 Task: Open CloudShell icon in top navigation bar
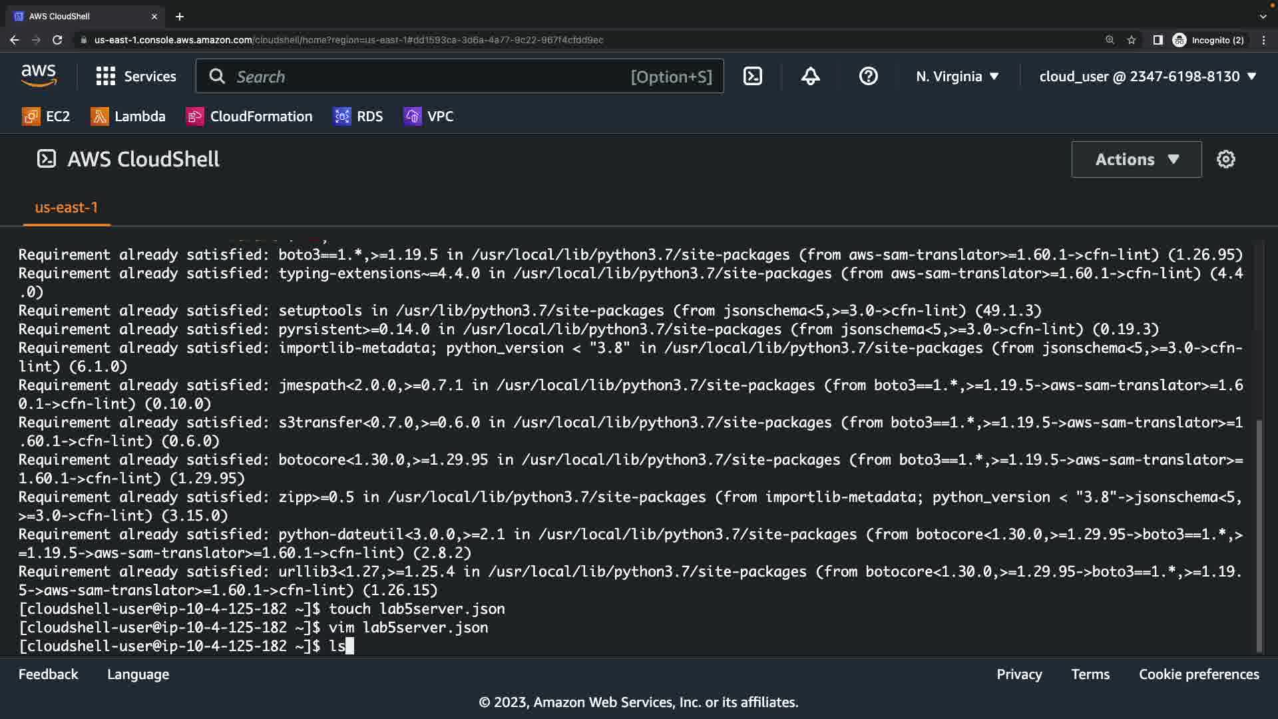coord(752,77)
